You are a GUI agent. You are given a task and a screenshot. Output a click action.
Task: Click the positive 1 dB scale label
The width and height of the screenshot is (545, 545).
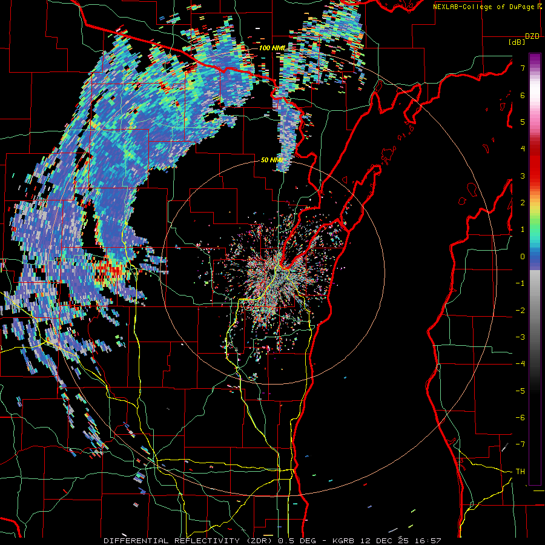(523, 230)
